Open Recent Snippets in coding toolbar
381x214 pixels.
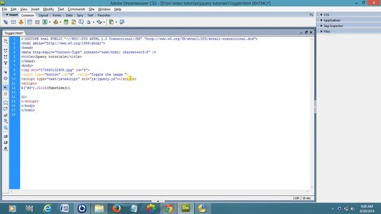pos(5,121)
